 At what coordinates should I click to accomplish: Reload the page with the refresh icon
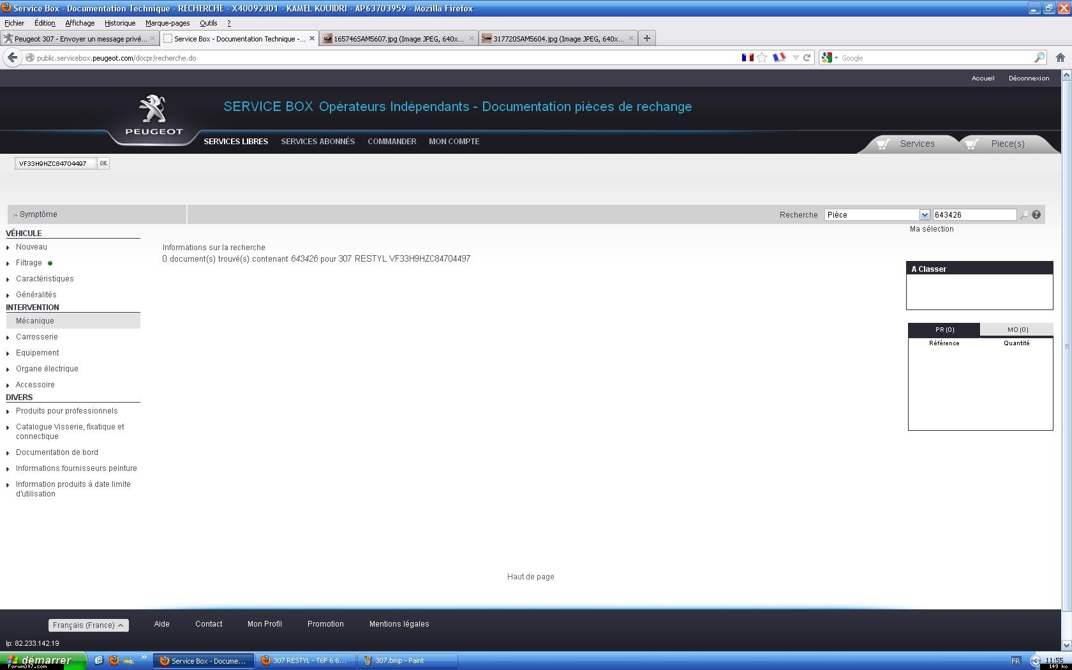807,57
